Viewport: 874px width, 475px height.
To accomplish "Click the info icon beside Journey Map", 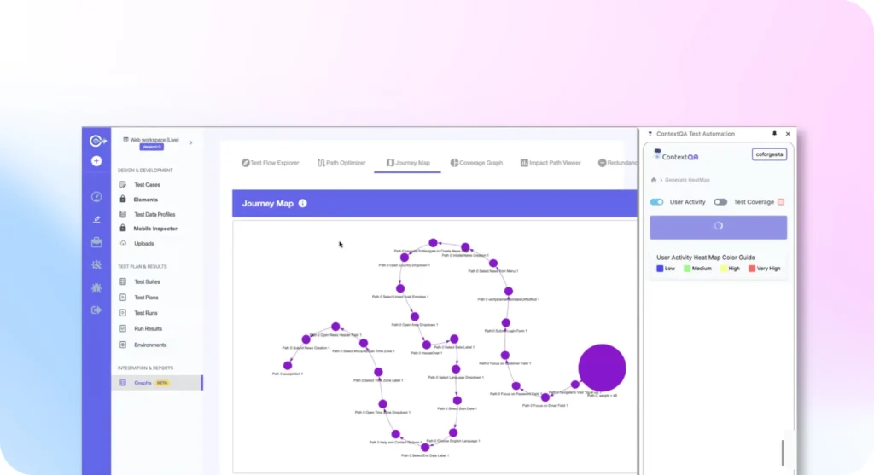I will click(302, 204).
